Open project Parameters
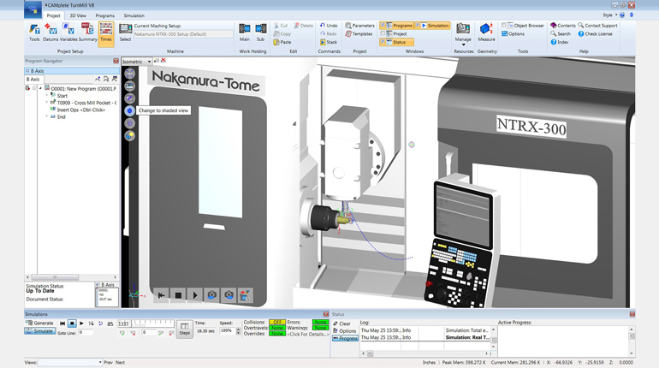Image resolution: width=659 pixels, height=368 pixels. tap(359, 26)
